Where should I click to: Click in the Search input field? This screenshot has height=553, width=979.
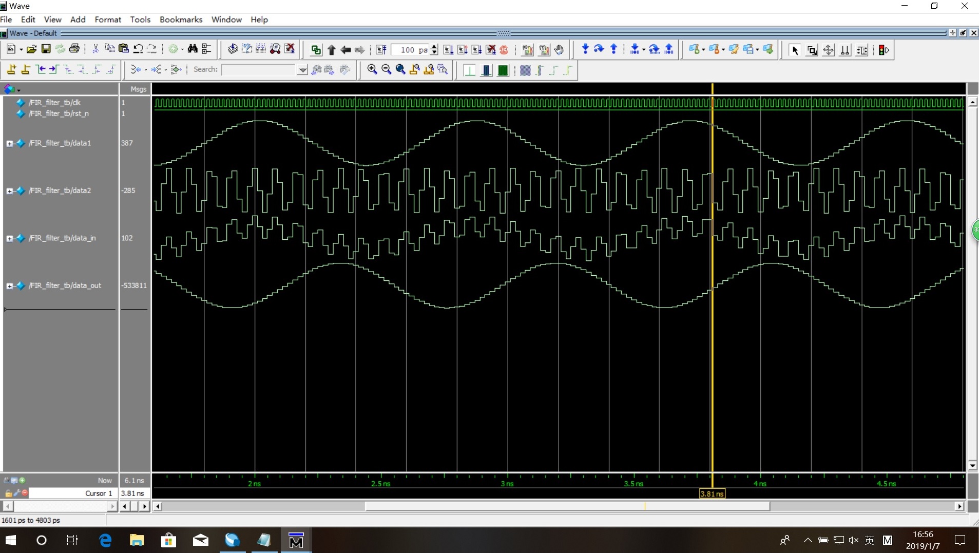pos(259,70)
